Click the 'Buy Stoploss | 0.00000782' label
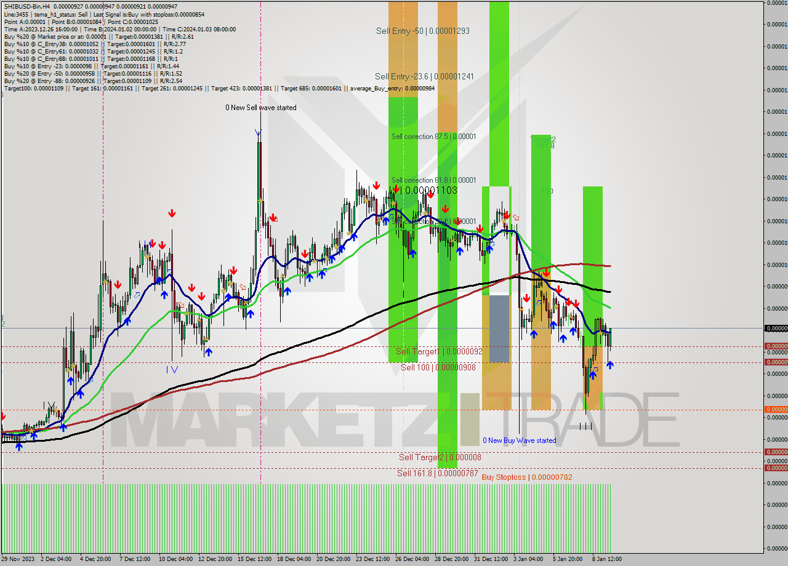Screen dimensions: 788x566 point(527,477)
